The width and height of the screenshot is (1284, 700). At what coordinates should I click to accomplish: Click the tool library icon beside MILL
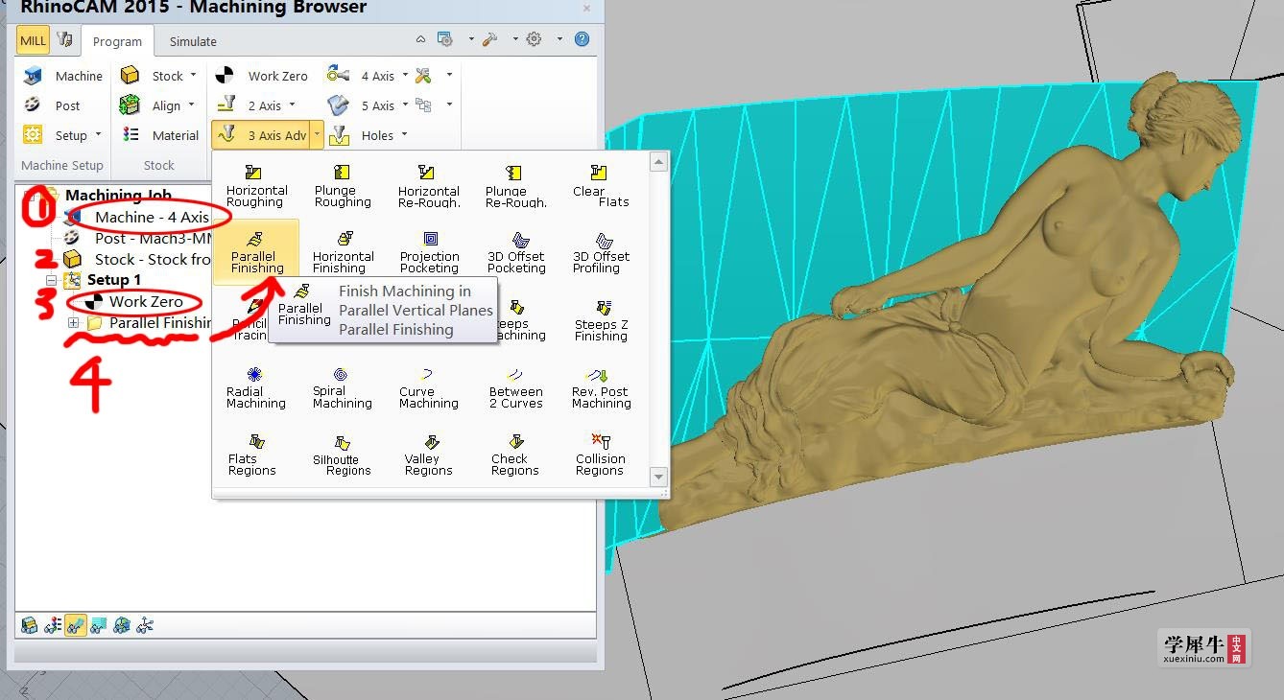coord(64,39)
